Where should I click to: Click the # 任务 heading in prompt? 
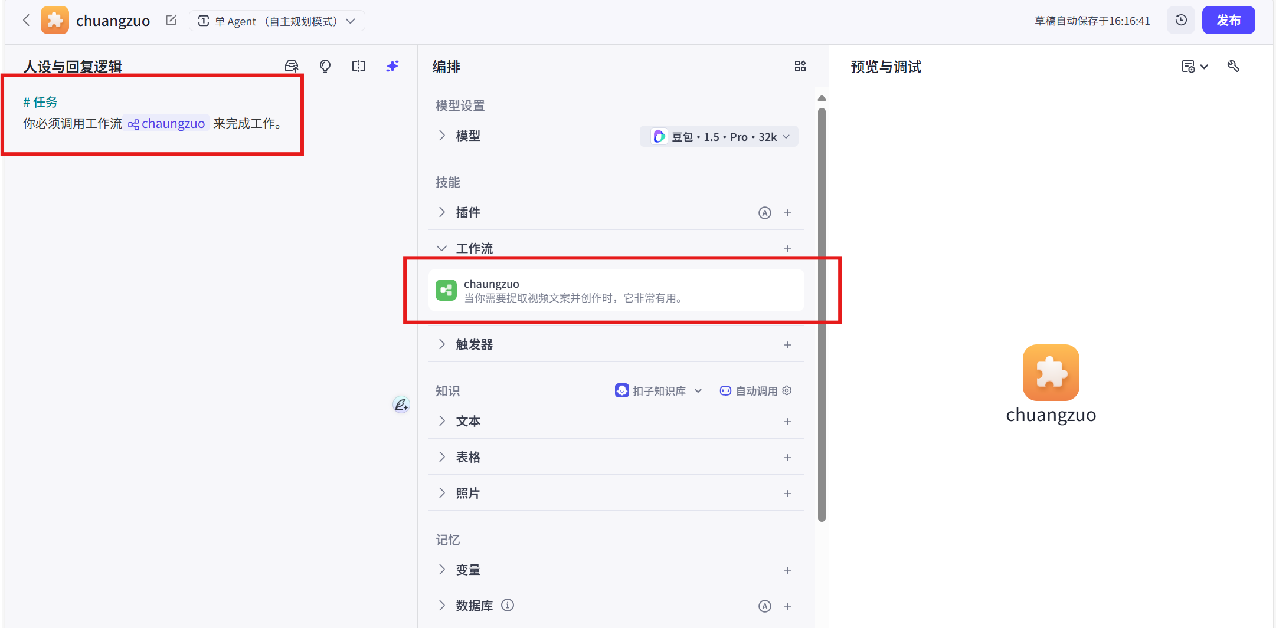tap(40, 102)
